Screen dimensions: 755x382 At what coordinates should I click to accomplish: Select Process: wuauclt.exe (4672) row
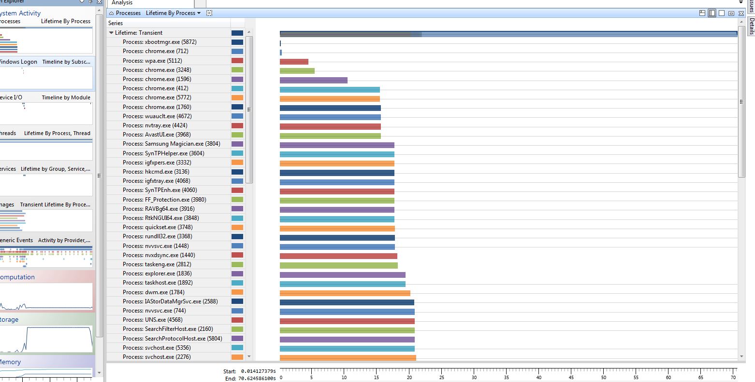[169, 116]
